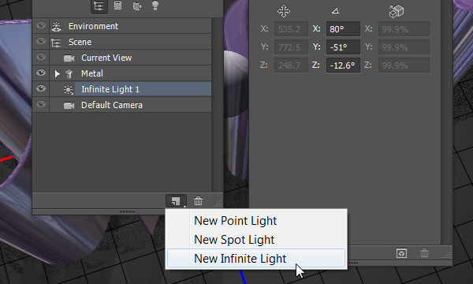This screenshot has width=473, height=284.
Task: Select the whole scene filter icon
Action: point(99,6)
